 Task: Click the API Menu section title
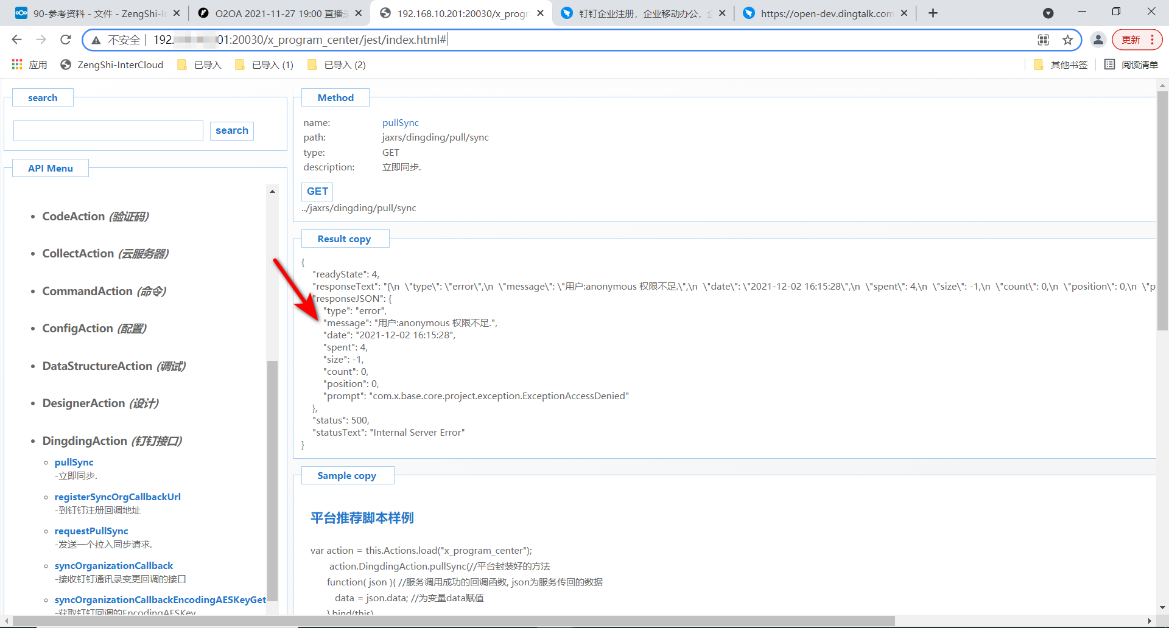tap(51, 169)
